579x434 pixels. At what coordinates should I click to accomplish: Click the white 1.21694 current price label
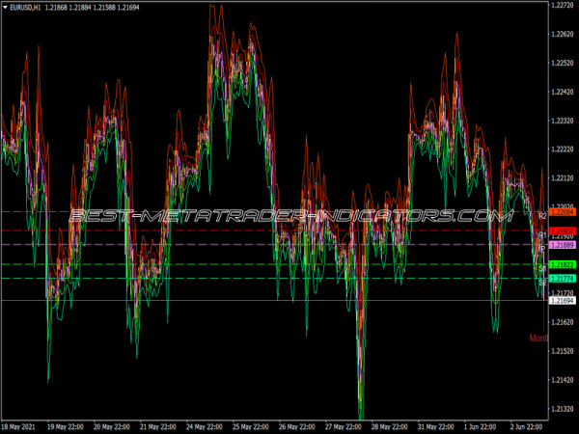pos(562,301)
